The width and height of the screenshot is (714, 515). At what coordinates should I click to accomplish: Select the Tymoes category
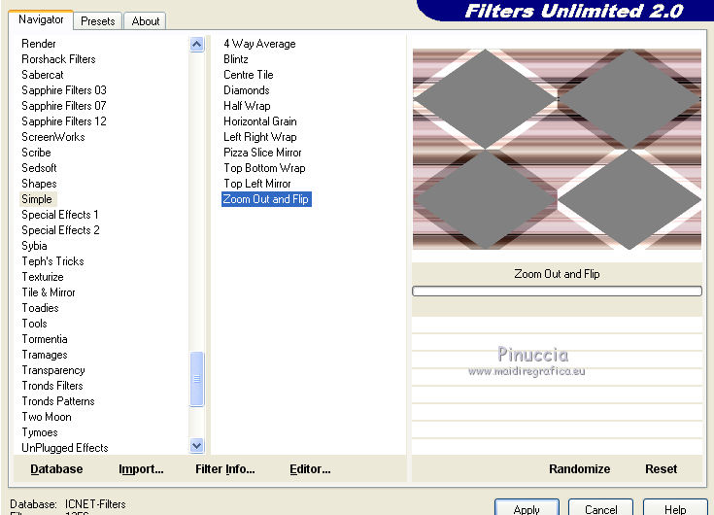click(40, 432)
